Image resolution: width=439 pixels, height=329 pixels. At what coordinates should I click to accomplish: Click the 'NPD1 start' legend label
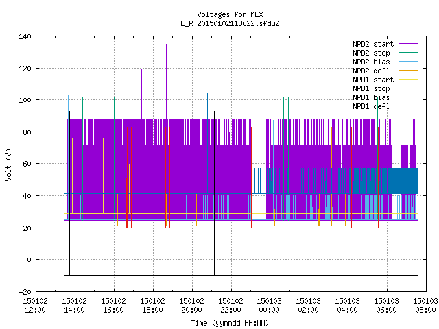[x=373, y=80]
